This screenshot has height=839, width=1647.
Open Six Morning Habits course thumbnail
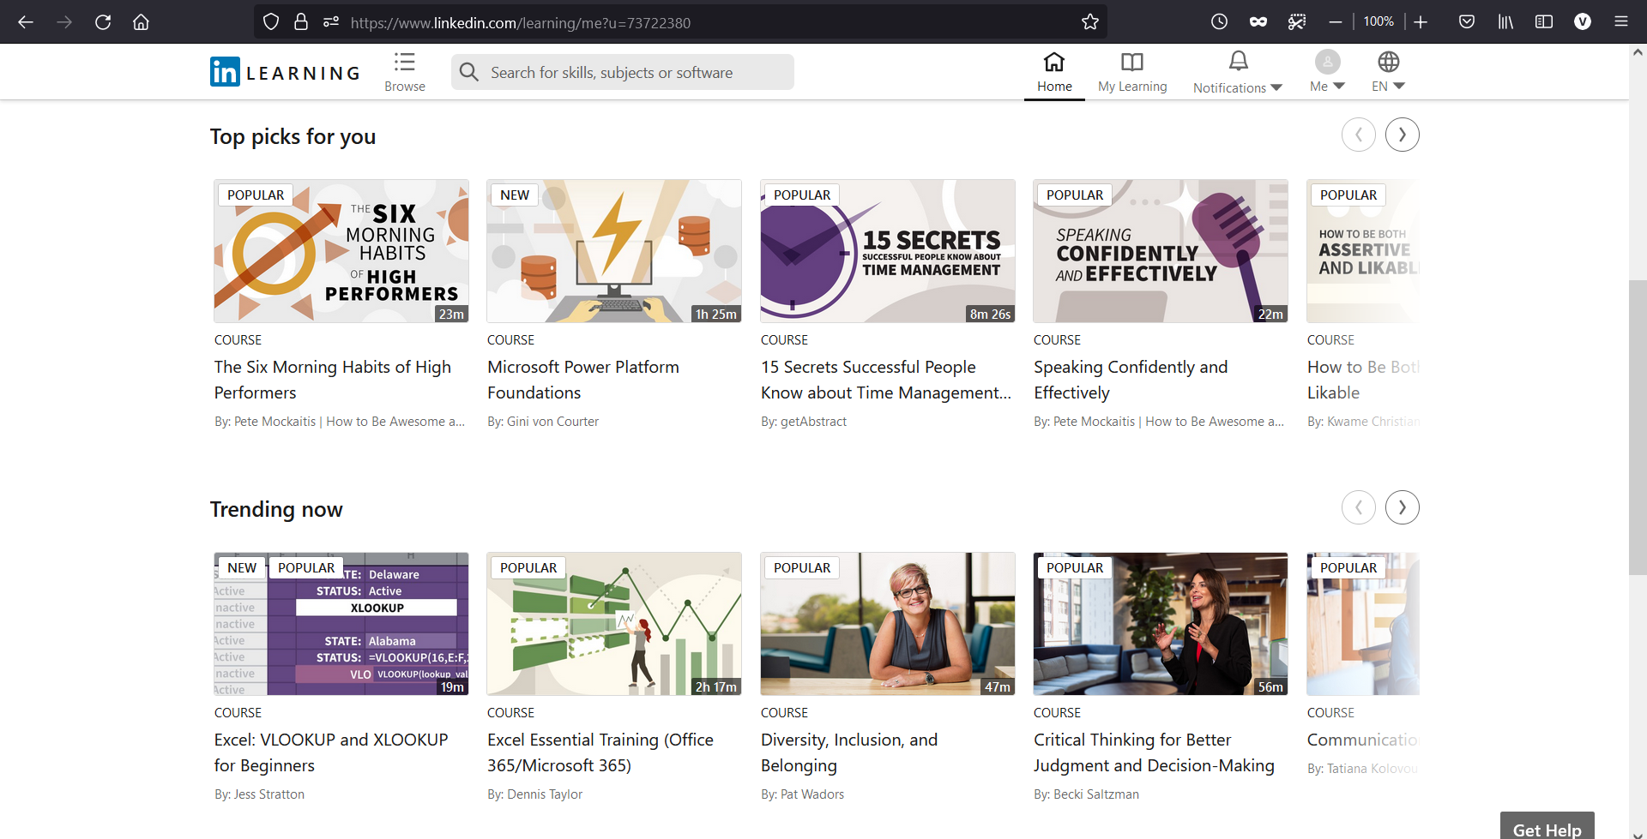tap(341, 251)
